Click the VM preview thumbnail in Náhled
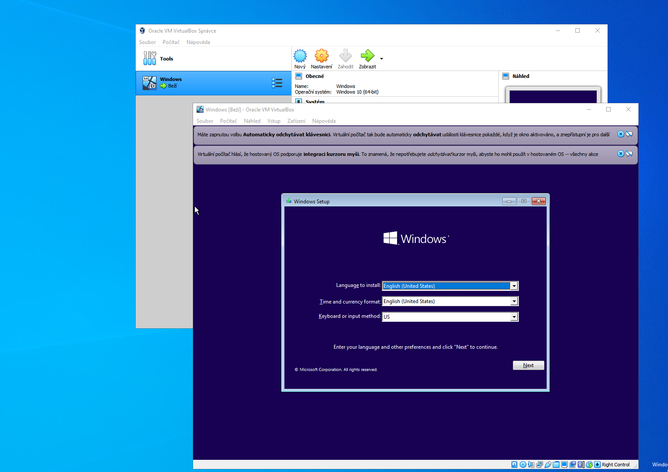The image size is (668, 472). point(553,97)
